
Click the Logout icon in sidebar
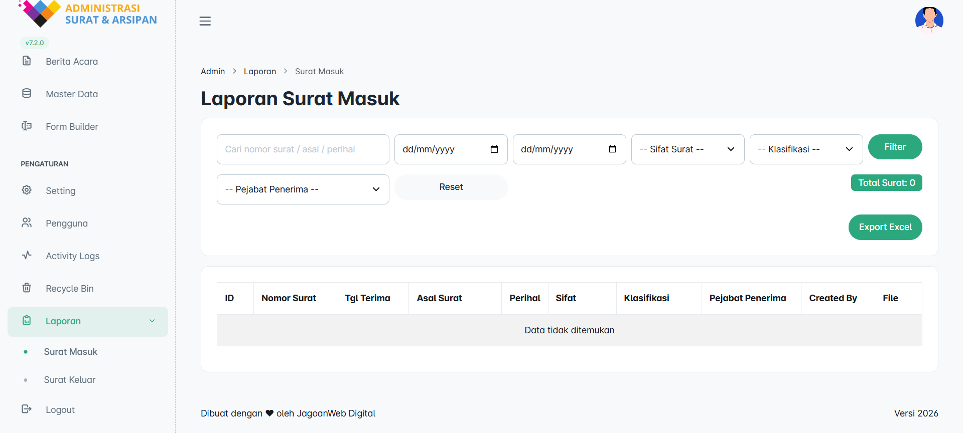[27, 409]
